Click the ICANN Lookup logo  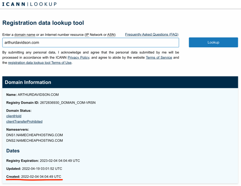[x=29, y=4]
